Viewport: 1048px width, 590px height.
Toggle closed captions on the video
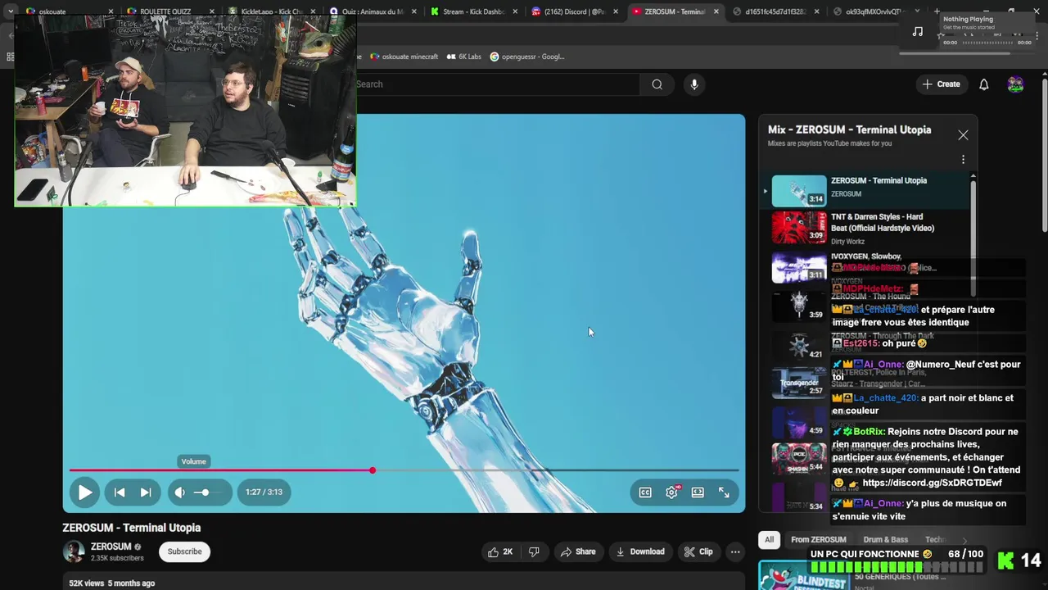click(x=645, y=492)
